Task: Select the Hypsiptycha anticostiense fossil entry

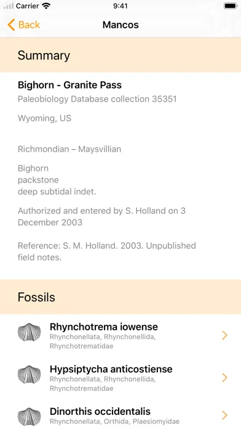Action: 120,378
